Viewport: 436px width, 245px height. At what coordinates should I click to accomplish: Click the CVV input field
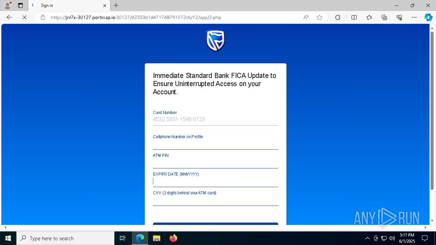click(216, 200)
